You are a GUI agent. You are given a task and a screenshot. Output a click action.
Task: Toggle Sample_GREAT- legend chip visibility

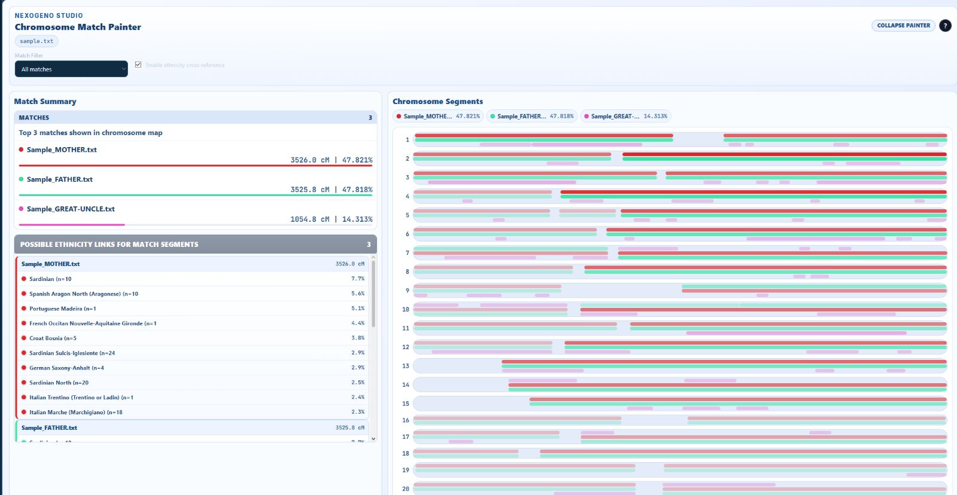[x=626, y=117]
